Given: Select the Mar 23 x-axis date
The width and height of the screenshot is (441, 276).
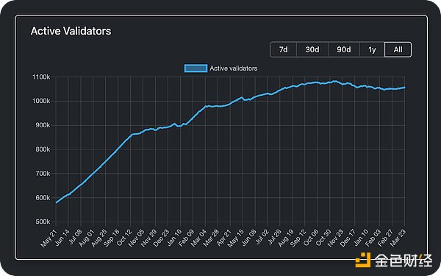Looking at the screenshot, I should pyautogui.click(x=398, y=238).
